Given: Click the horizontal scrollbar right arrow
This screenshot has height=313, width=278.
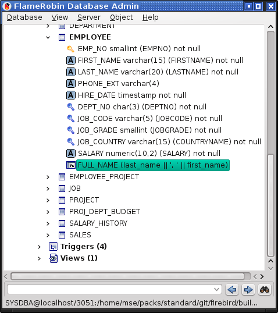Looking at the screenshot, I should point(262,276).
